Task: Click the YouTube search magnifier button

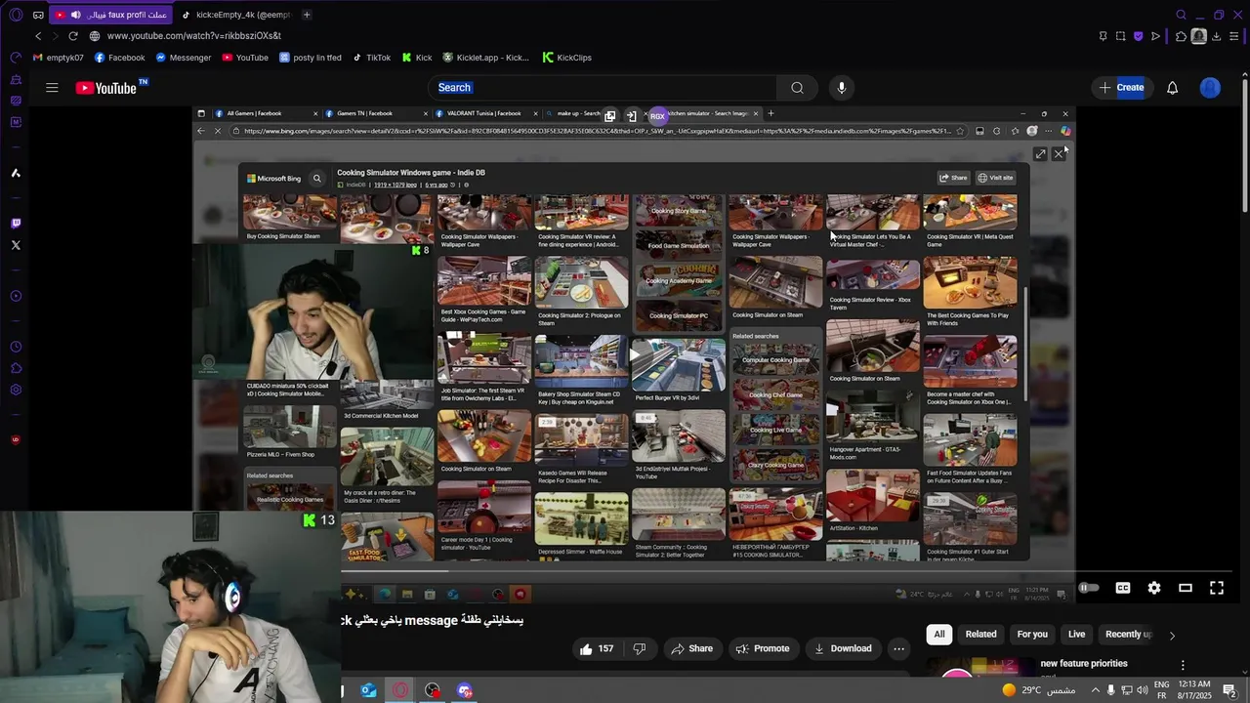Action: point(797,88)
